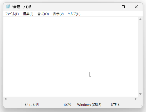Click the 5 行、3 列 status indicator
Image resolution: width=146 pixels, height=112 pixels.
(32, 105)
